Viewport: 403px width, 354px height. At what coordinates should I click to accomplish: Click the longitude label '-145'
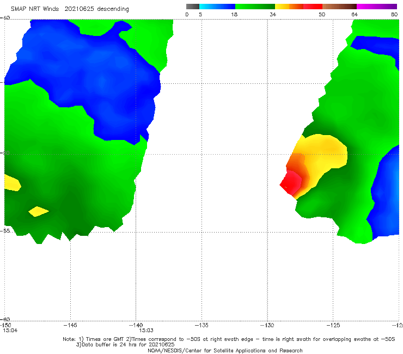(x=70, y=325)
